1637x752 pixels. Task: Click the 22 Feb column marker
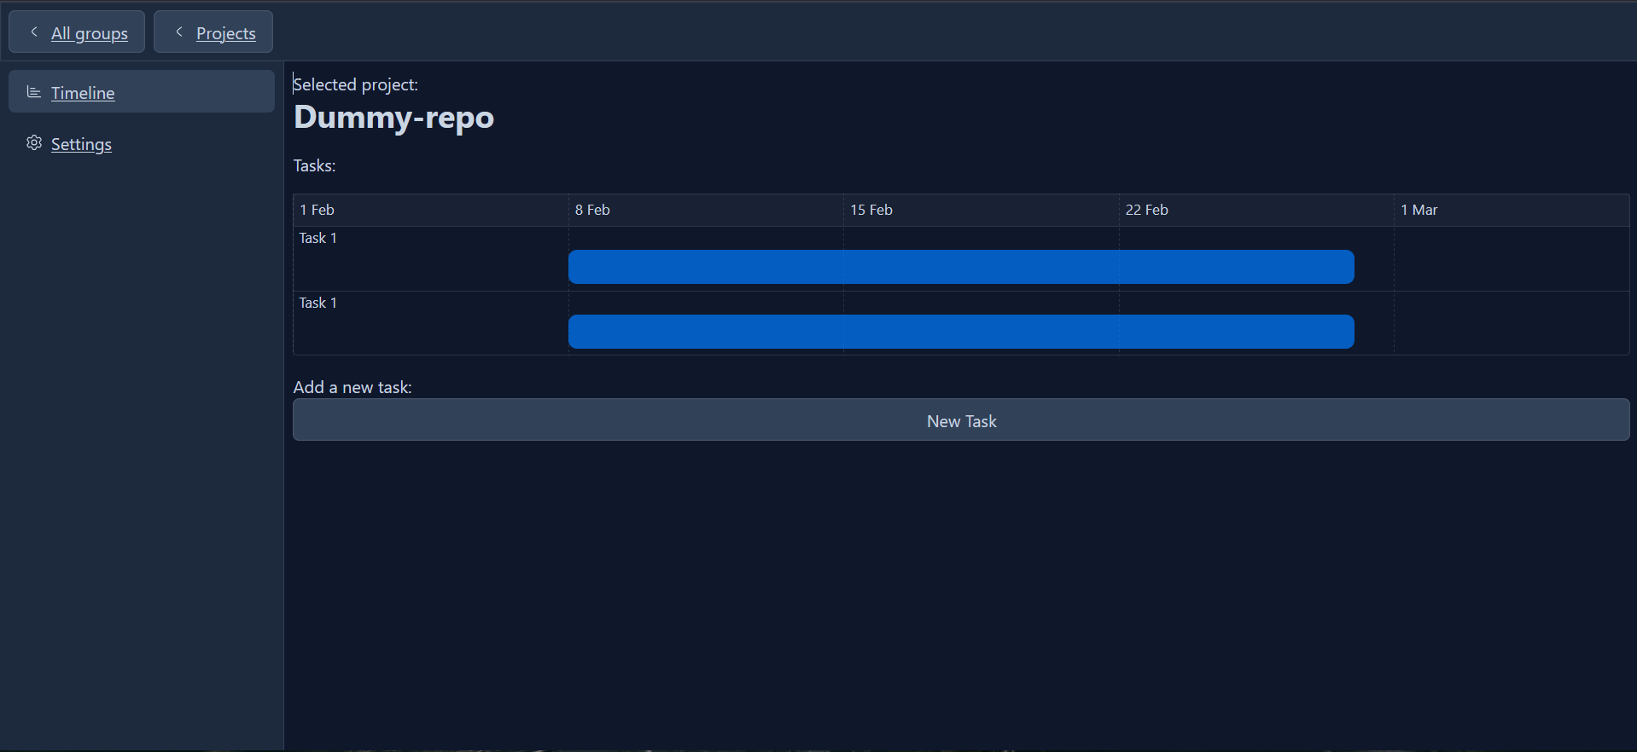[1146, 209]
